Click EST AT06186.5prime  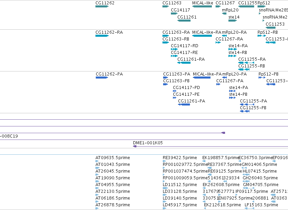pos(113,198)
